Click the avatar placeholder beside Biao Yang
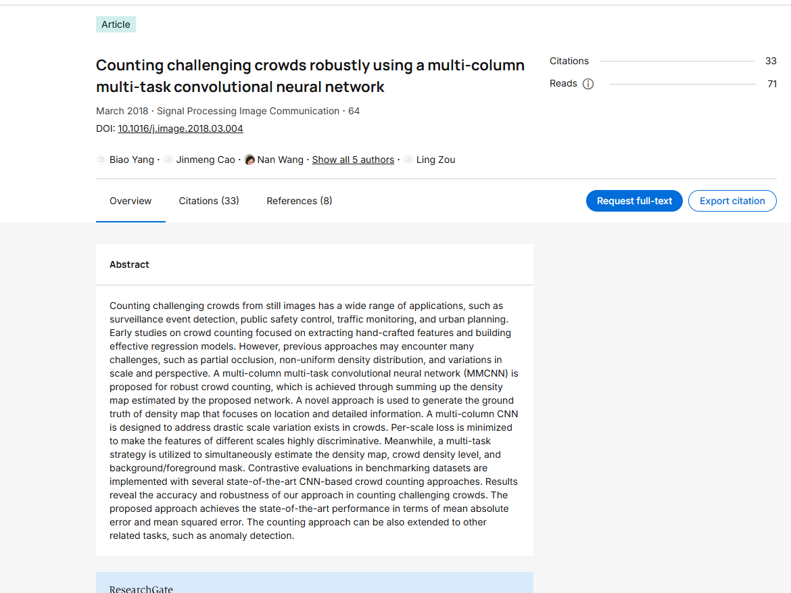 tap(101, 160)
